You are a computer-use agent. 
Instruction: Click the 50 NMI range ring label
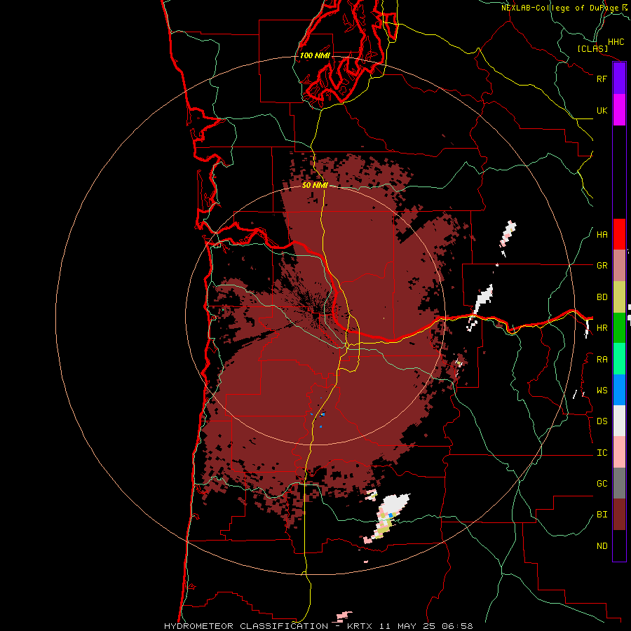tap(315, 185)
